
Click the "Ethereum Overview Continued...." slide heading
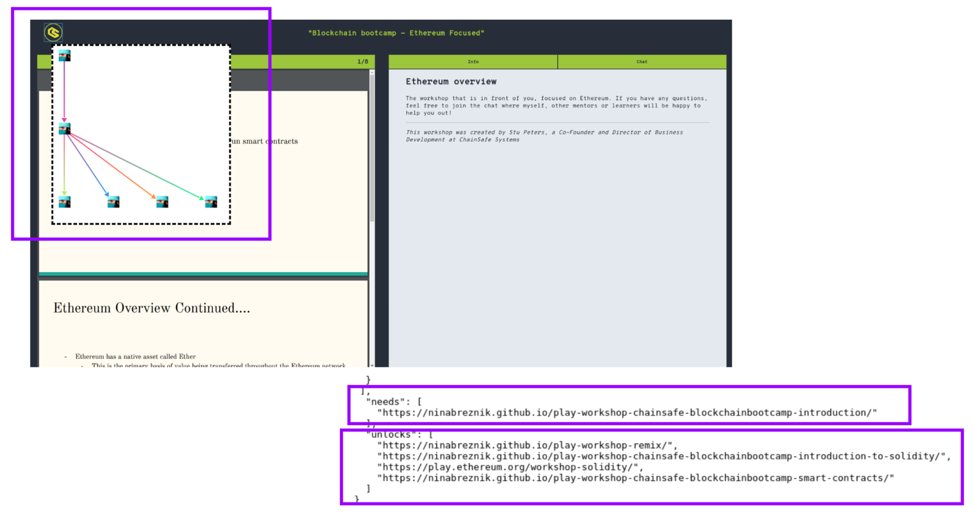click(152, 308)
